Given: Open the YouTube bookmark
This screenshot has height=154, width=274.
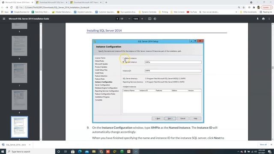Looking at the screenshot, I should 192,12.
